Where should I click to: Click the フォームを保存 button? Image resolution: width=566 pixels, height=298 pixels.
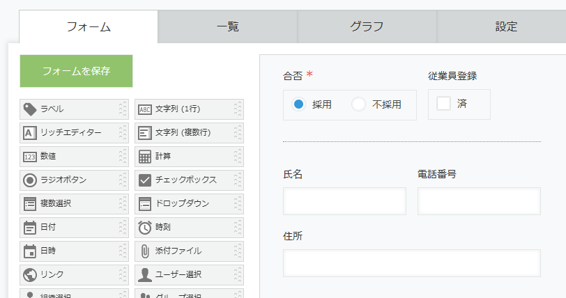pos(76,71)
